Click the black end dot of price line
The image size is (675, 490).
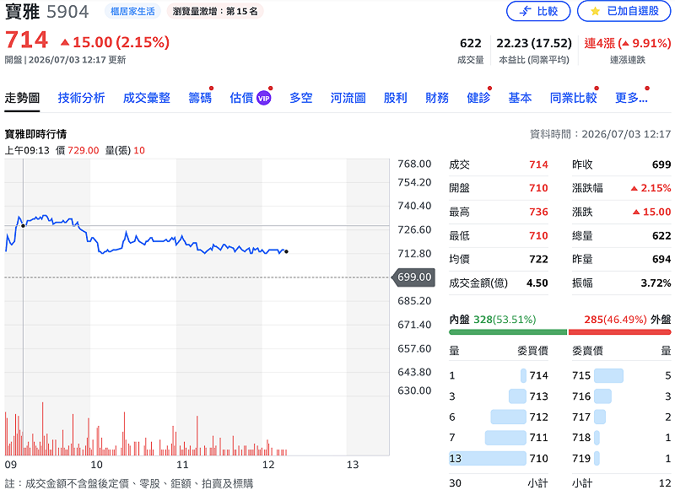(286, 251)
